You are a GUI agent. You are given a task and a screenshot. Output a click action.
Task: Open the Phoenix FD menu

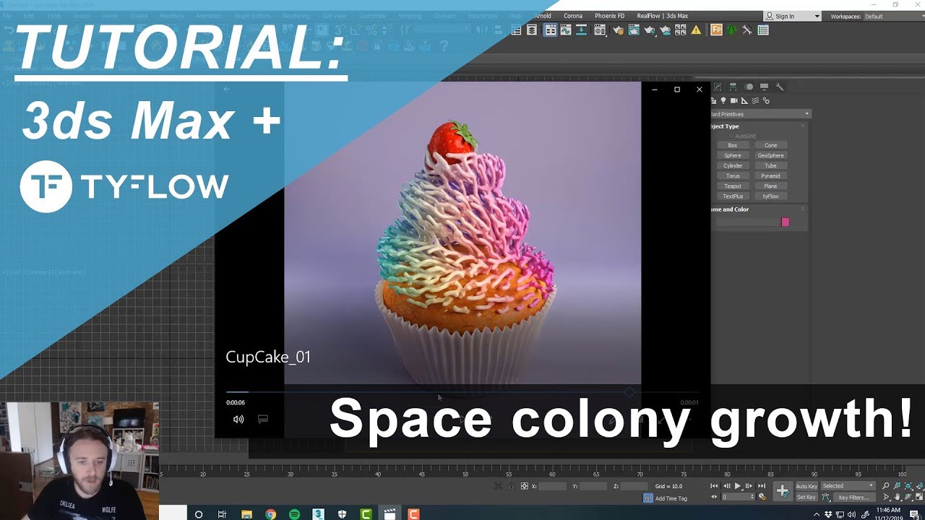tap(609, 16)
